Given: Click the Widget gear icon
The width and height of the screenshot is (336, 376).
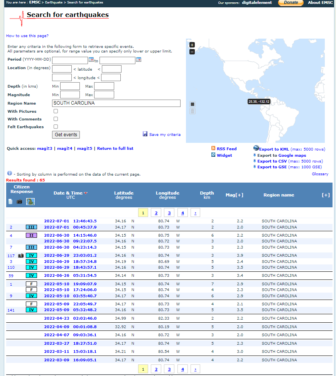Looking at the screenshot, I should pyautogui.click(x=213, y=155).
